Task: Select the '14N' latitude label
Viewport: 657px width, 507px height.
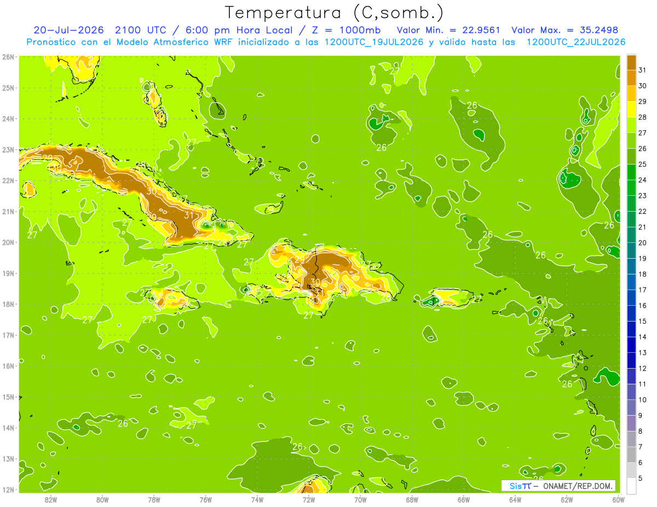Action: pos(8,428)
